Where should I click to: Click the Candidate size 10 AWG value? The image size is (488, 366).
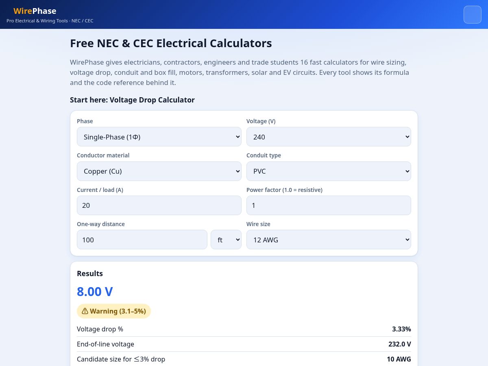(x=399, y=359)
